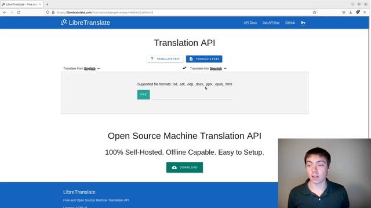The width and height of the screenshot is (371, 208).
Task: Click the File upload button
Action: [x=143, y=95]
